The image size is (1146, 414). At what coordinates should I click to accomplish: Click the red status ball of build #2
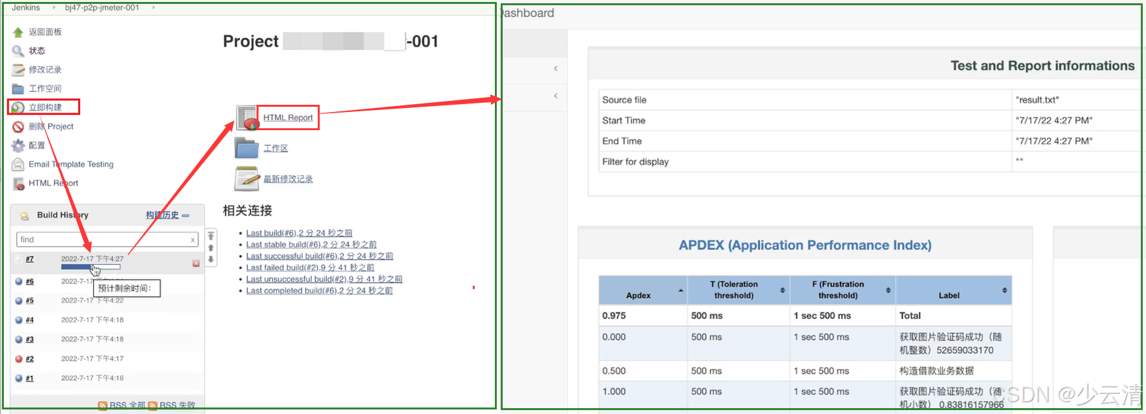pyautogui.click(x=19, y=359)
